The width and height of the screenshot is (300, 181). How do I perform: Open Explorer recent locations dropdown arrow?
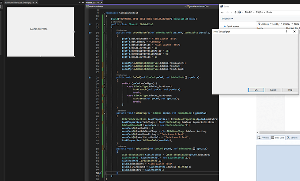[231, 12]
